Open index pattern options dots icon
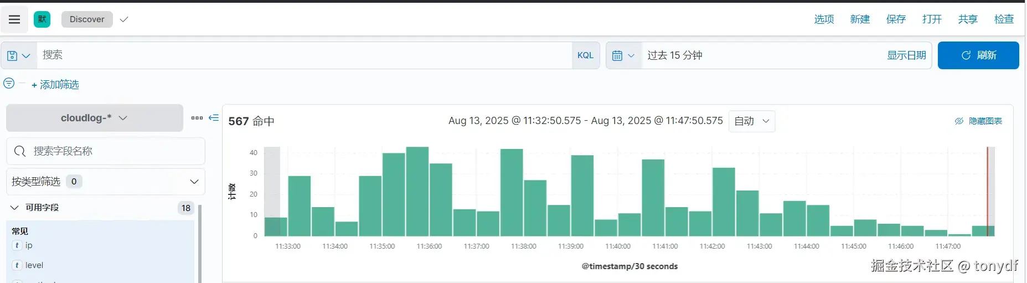1027x283 pixels. 197,118
